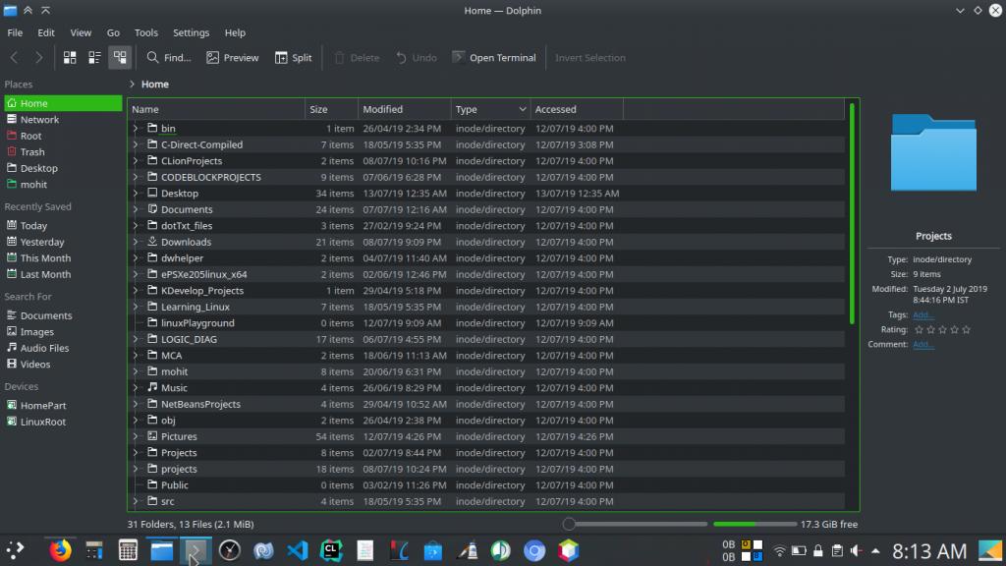Switch to Details view mode
This screenshot has height=566, width=1006.
[120, 58]
